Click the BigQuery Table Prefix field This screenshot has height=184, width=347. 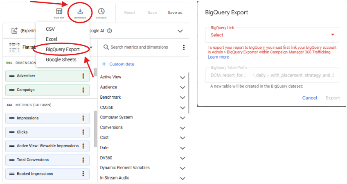tap(272, 75)
